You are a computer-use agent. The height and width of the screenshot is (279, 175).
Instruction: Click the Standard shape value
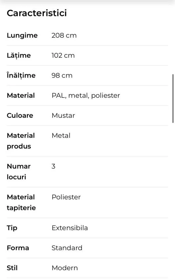pos(67,248)
